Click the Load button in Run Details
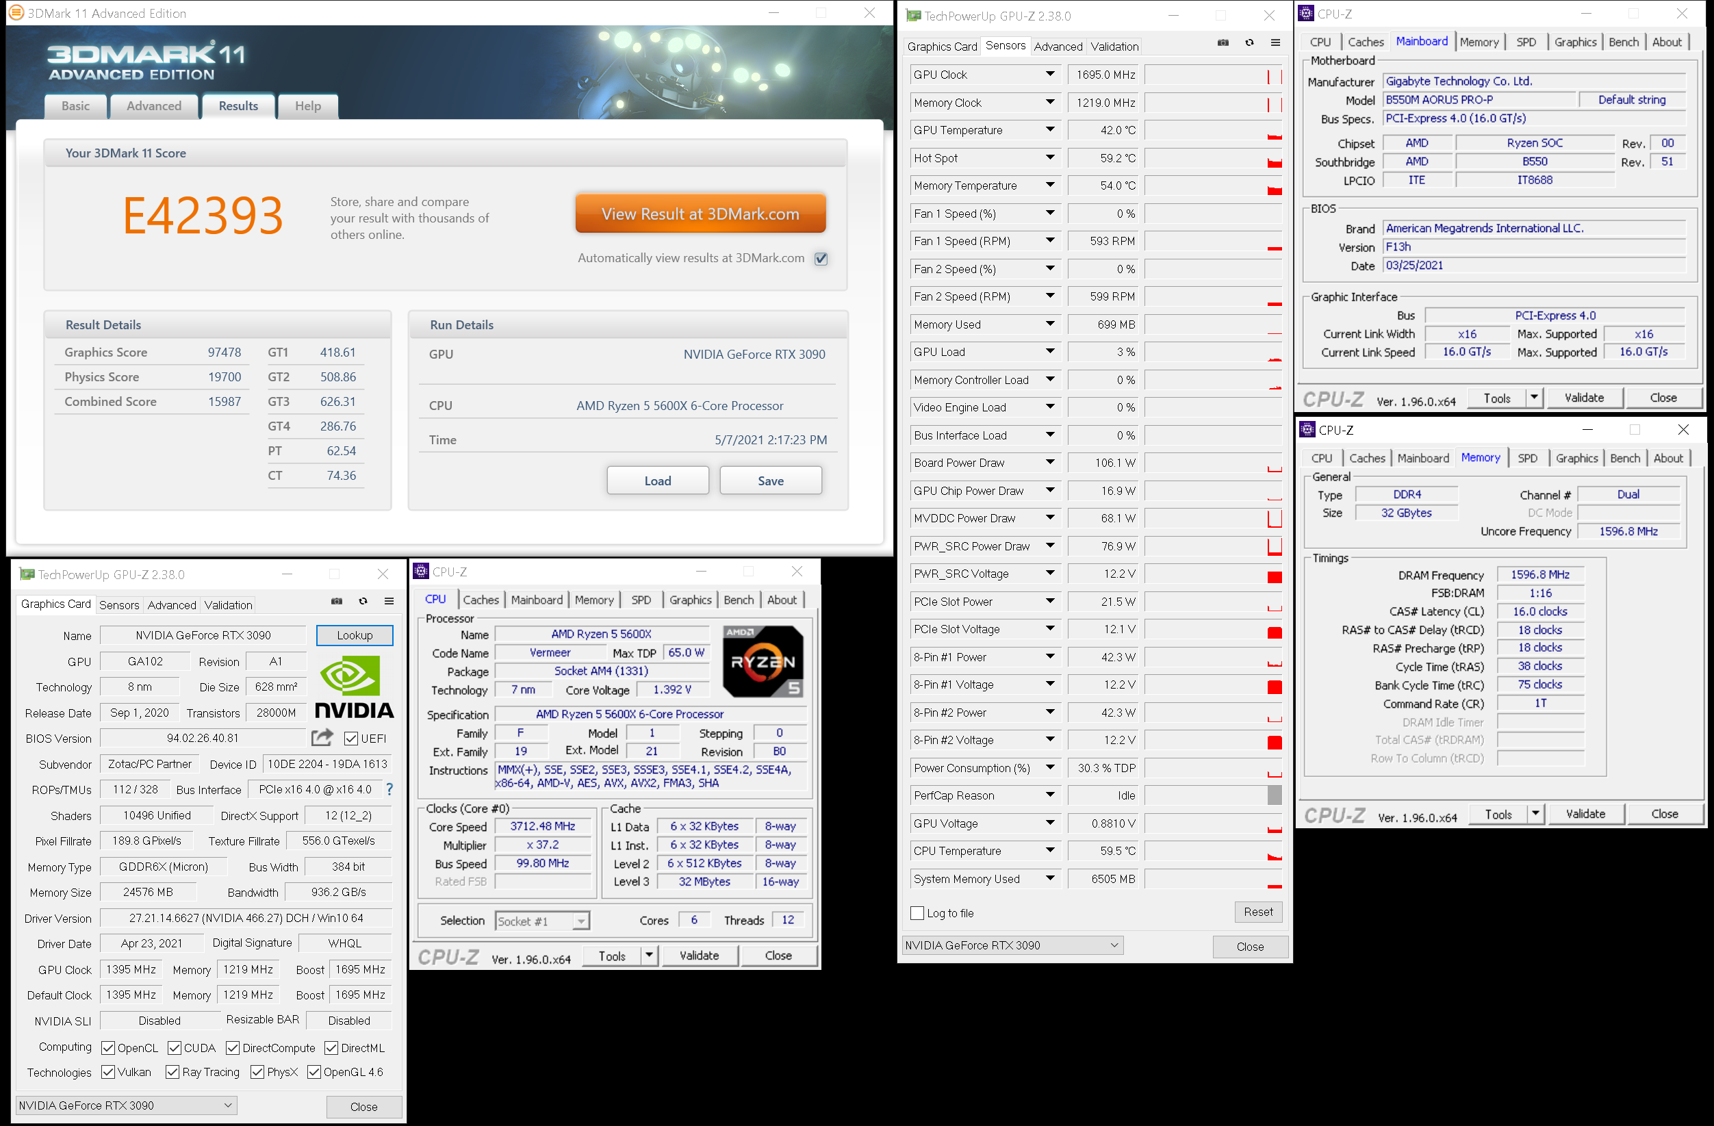Image resolution: width=1714 pixels, height=1126 pixels. [x=658, y=481]
